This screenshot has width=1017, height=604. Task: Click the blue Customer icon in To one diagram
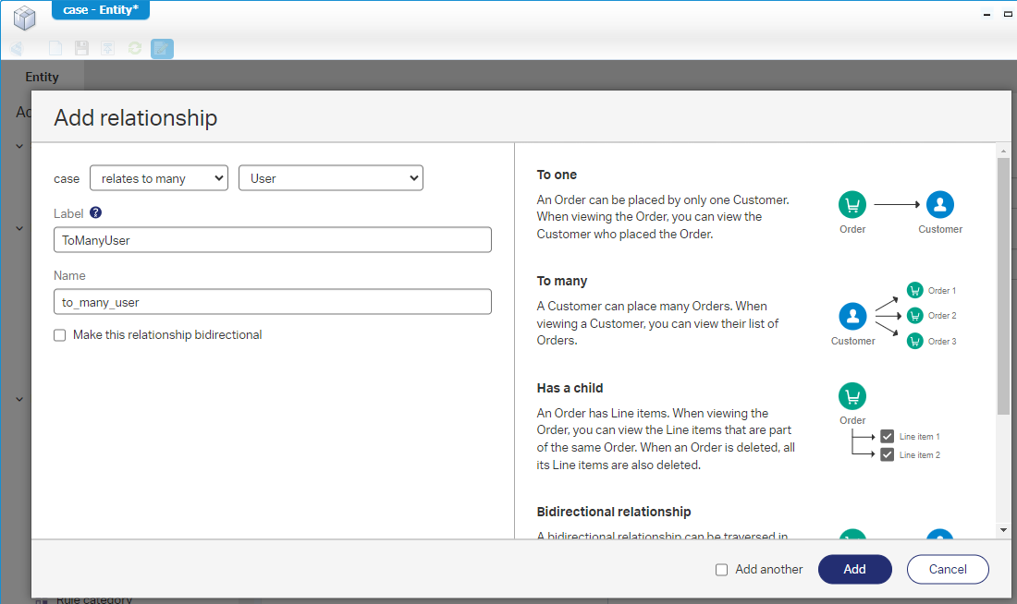[939, 205]
